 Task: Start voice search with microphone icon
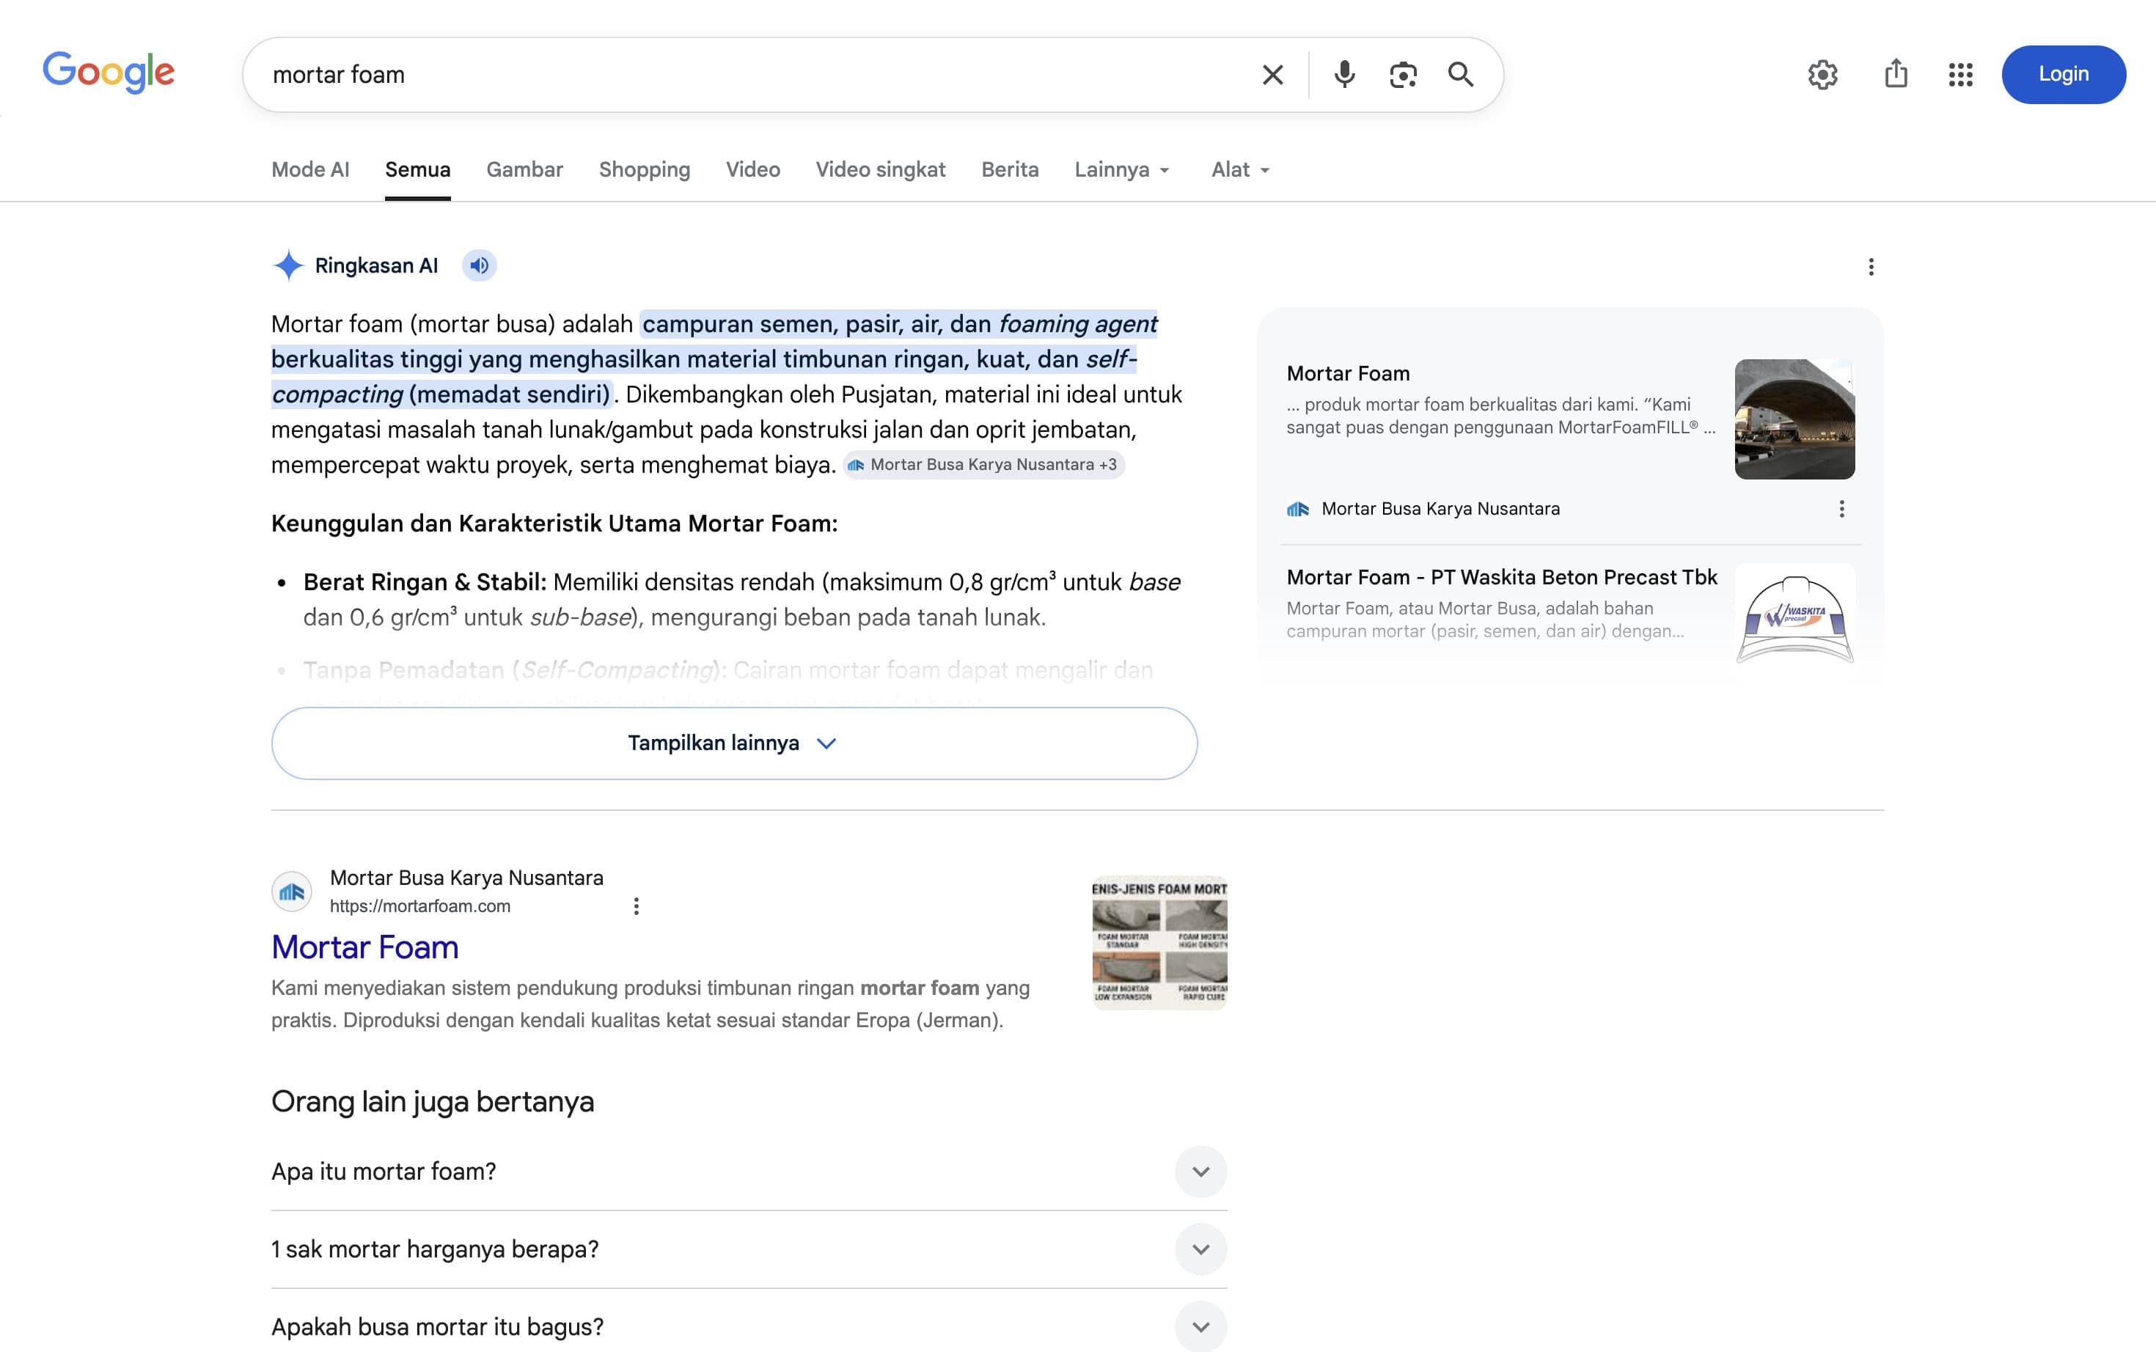tap(1344, 74)
